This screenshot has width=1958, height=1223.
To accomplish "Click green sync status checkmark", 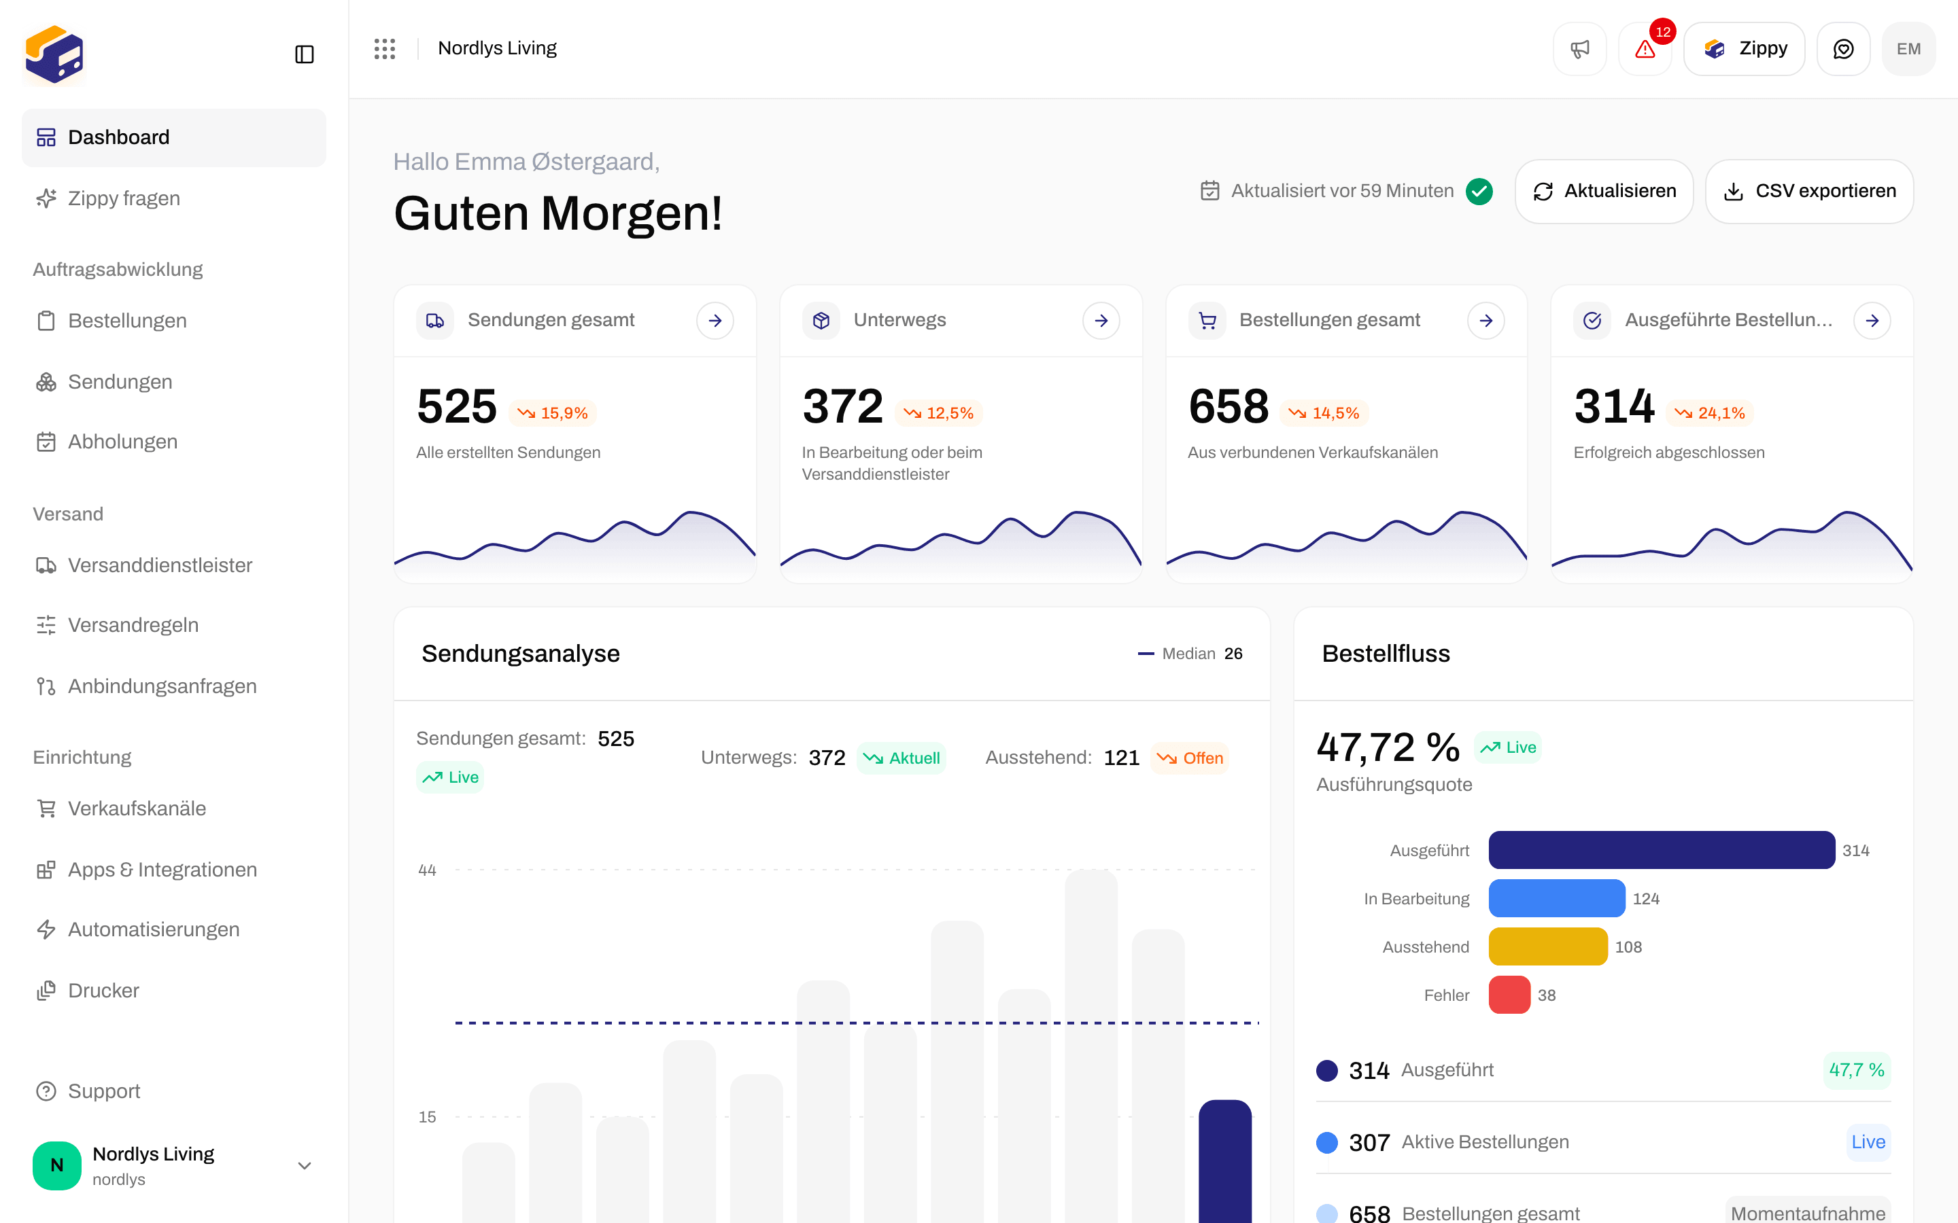I will click(1479, 192).
